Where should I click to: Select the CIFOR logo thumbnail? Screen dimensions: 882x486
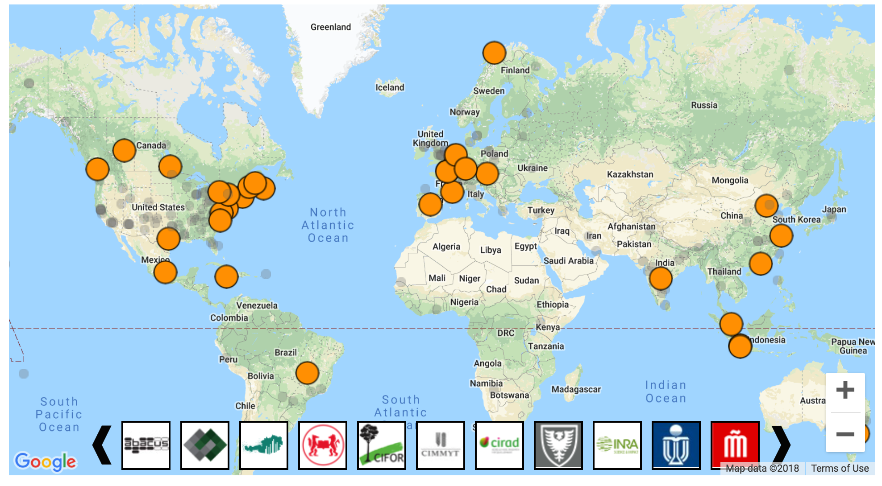[382, 445]
